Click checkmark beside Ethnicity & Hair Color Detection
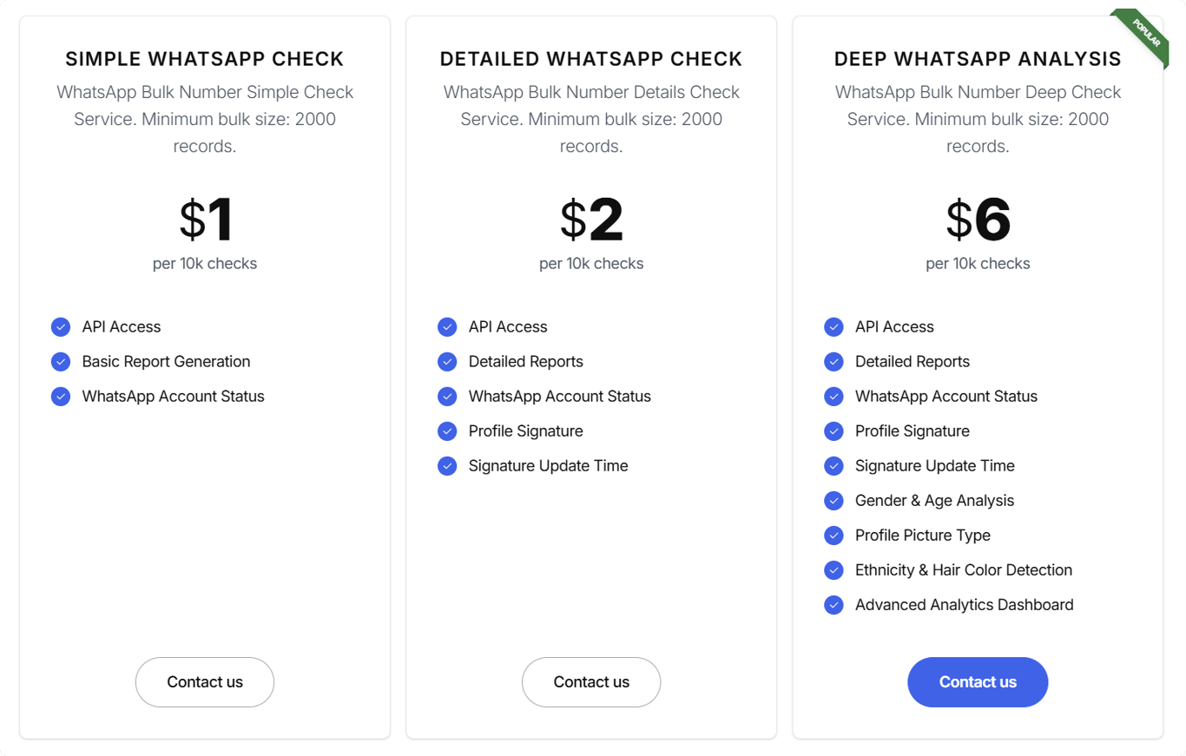 (833, 570)
